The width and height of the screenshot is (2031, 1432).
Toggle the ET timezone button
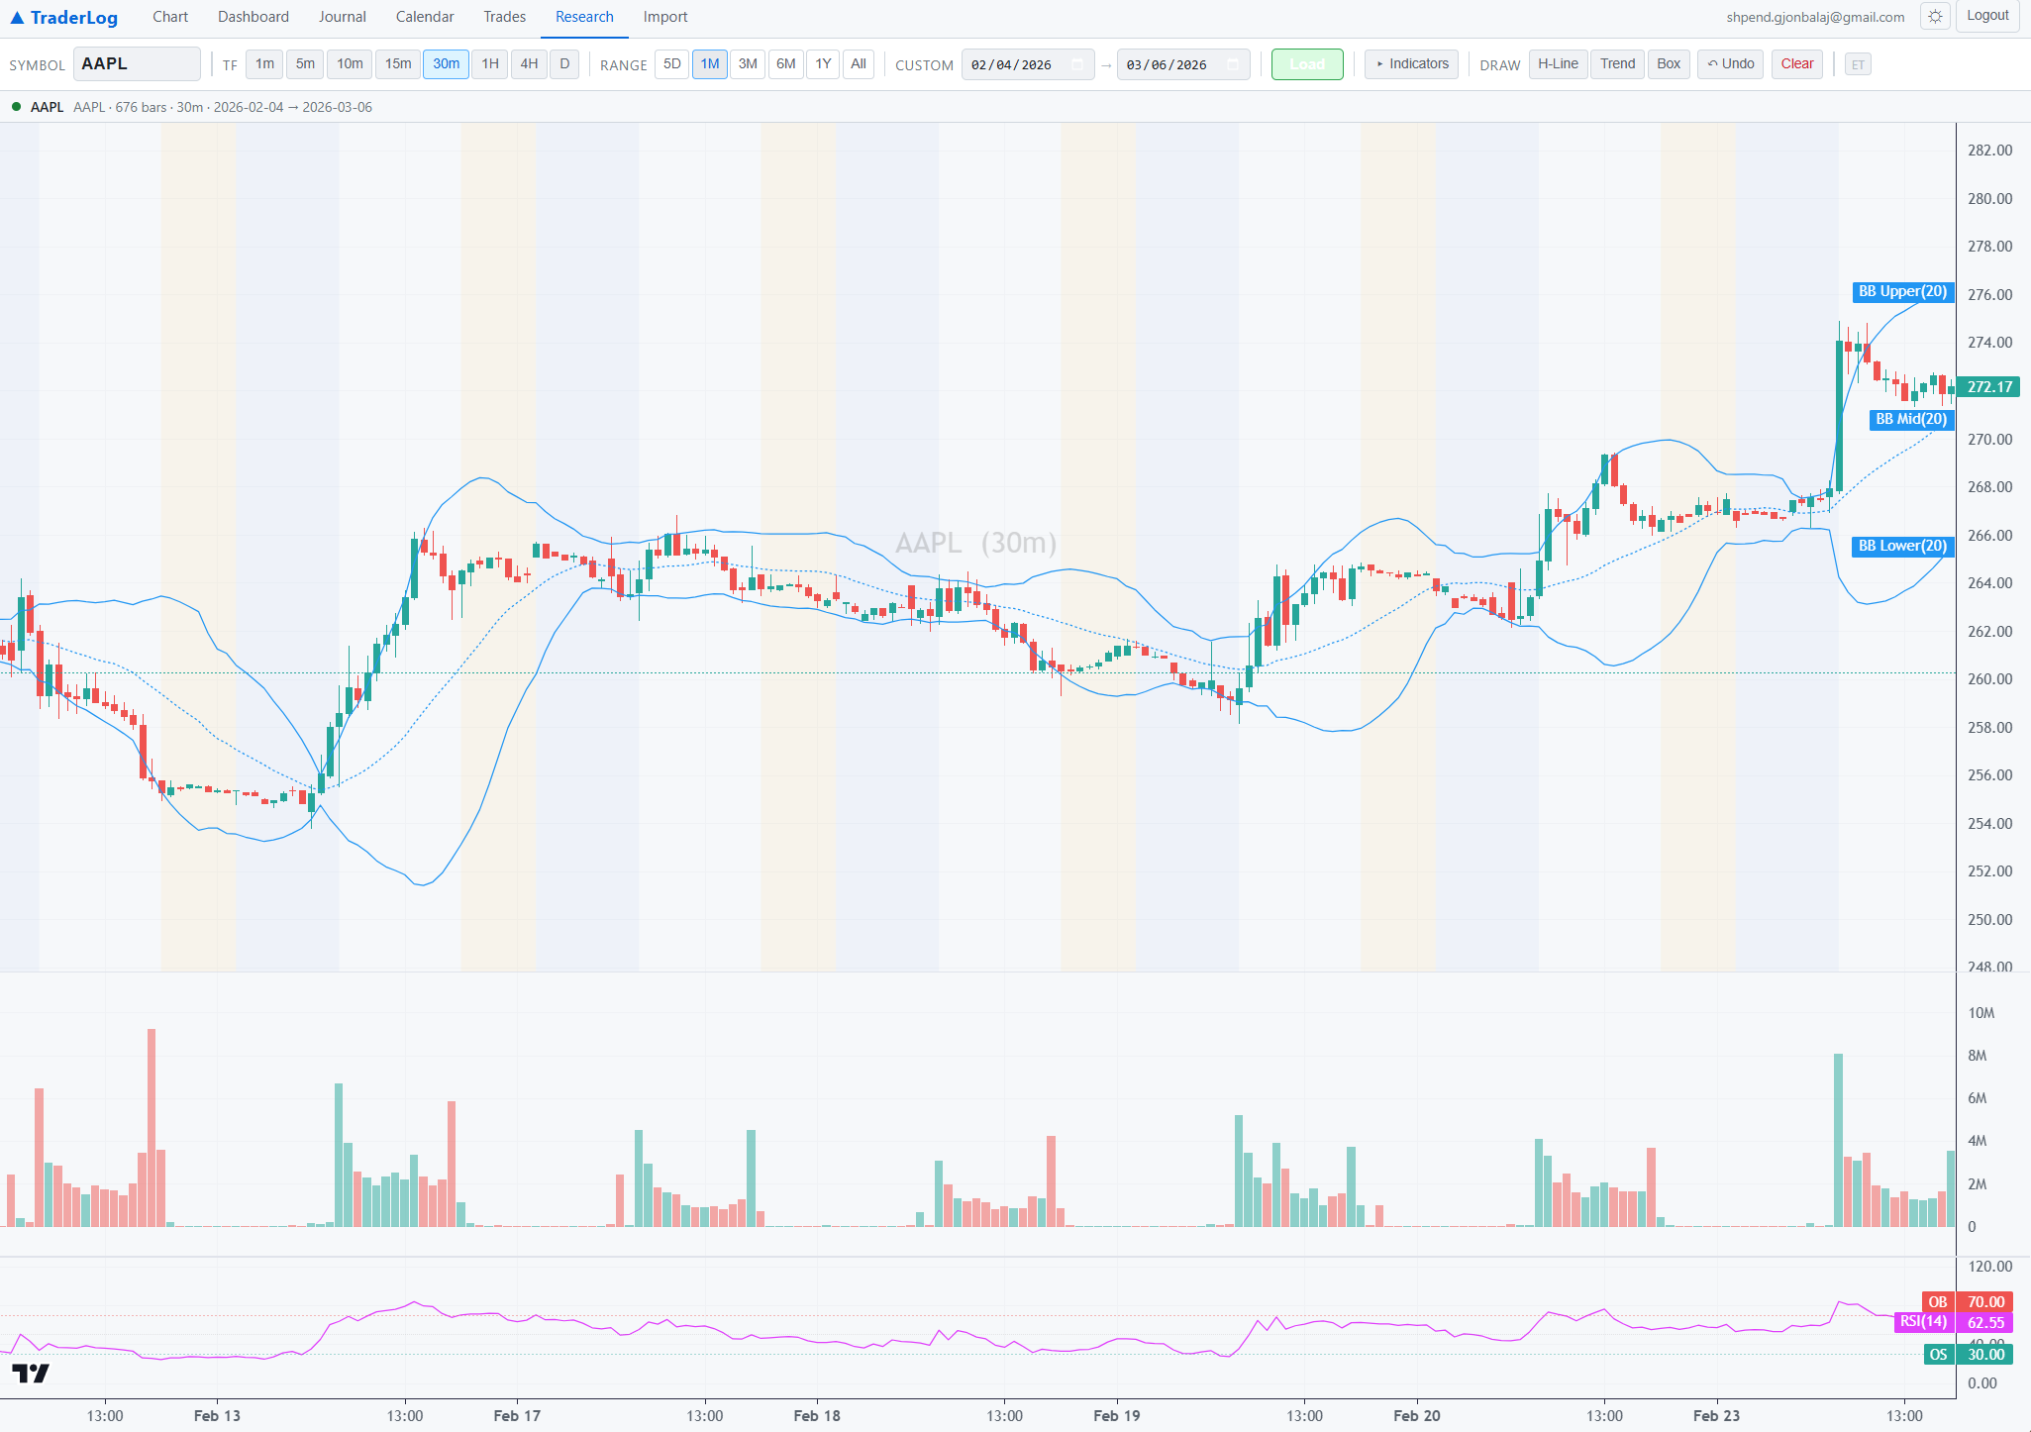pyautogui.click(x=1859, y=63)
